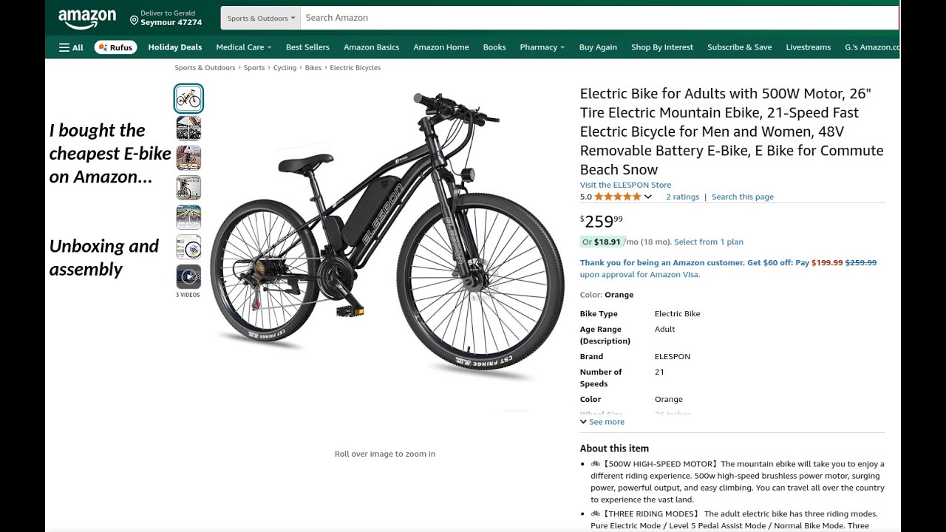Open the videos thumbnail with play icon
946x532 pixels.
tap(188, 277)
